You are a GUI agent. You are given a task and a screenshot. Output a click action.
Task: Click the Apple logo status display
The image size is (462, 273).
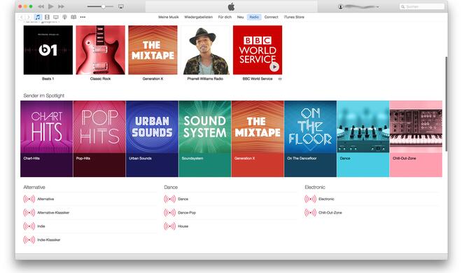231,6
